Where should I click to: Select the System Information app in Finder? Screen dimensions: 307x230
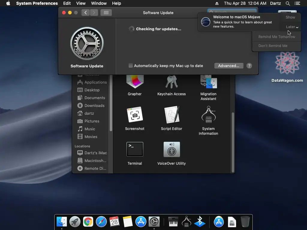(209, 115)
